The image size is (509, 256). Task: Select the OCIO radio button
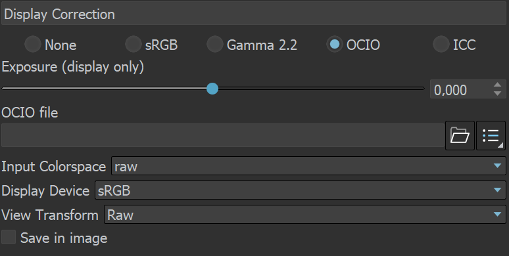coord(335,44)
